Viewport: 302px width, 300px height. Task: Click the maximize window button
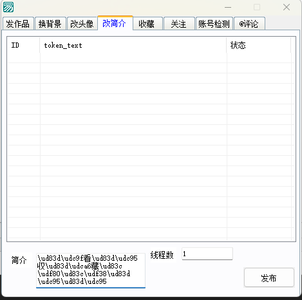tap(257, 7)
